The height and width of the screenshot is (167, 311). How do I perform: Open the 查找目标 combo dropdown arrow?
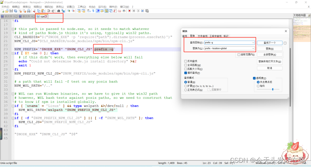[x=253, y=43]
